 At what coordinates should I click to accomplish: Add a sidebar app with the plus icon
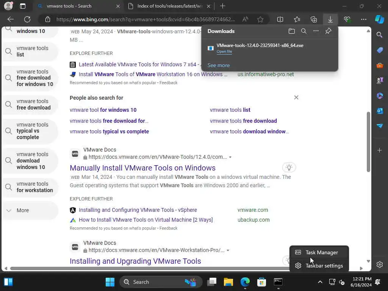pyautogui.click(x=380, y=150)
